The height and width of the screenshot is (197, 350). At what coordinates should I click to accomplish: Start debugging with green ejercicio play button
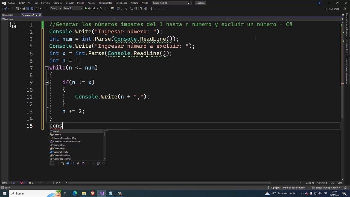point(91,8)
